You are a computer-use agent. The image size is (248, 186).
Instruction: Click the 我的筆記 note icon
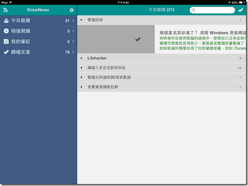(x=6, y=42)
